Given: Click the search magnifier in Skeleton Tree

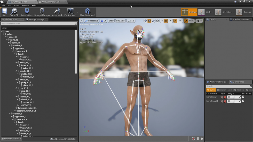Looking at the screenshot, I should tap(76, 24).
